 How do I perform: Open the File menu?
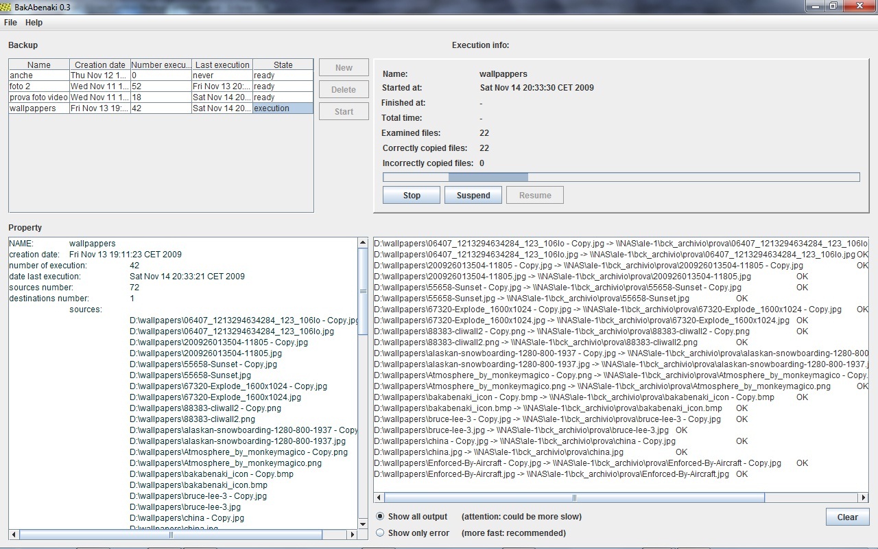coord(10,23)
